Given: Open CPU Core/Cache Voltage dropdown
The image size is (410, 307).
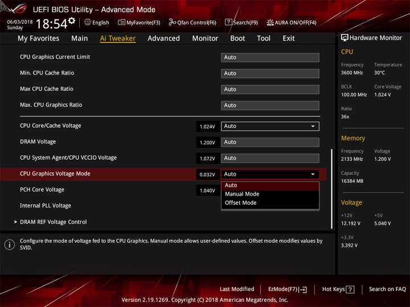Looking at the screenshot, I should tap(270, 126).
